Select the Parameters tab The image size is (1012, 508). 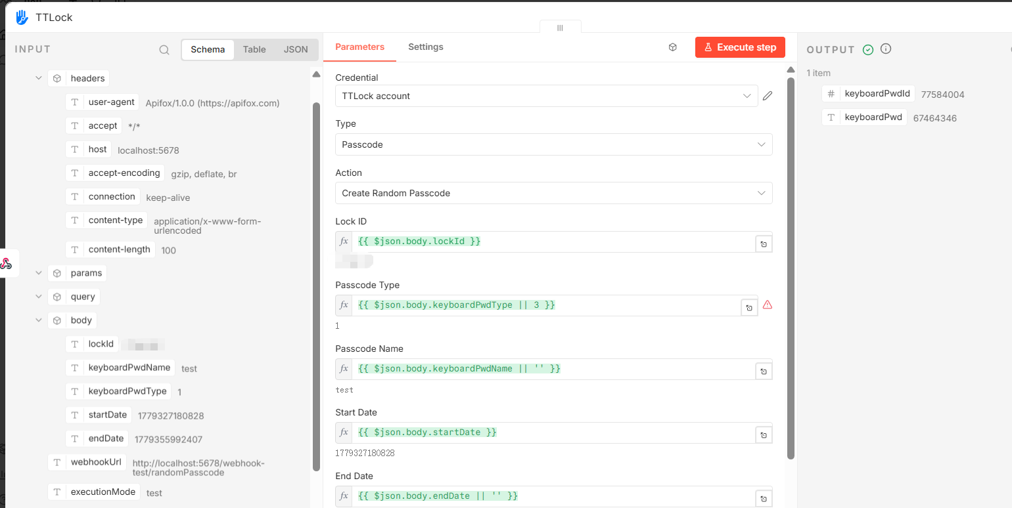359,47
